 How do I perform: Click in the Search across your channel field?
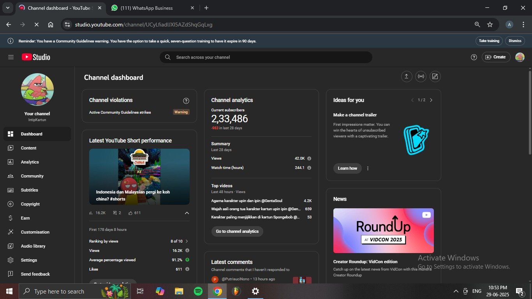[x=266, y=57]
